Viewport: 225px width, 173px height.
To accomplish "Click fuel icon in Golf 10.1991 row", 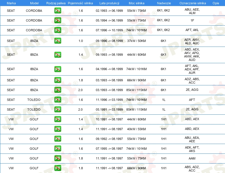I will pos(58,119).
